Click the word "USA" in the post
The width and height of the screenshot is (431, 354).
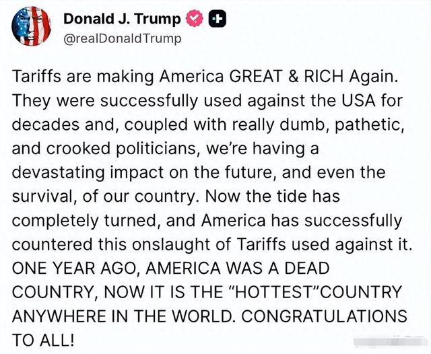(358, 100)
